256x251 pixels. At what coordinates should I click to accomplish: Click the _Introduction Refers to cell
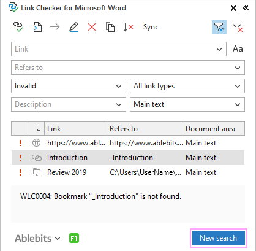(131, 158)
